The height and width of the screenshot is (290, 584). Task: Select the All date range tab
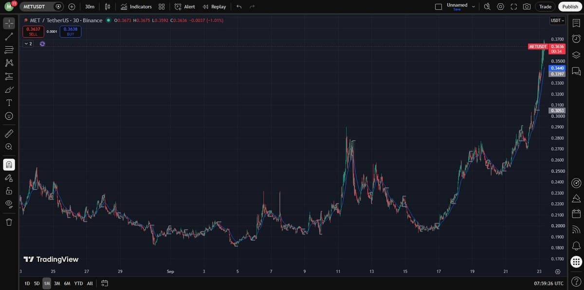(x=90, y=283)
